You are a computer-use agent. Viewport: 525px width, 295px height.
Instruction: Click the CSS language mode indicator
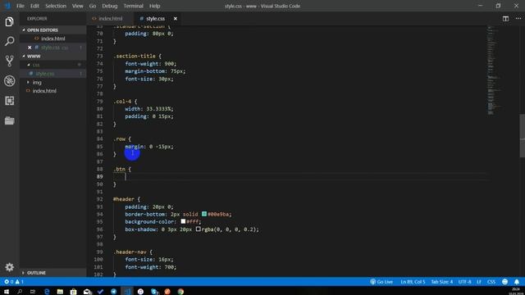(491, 282)
